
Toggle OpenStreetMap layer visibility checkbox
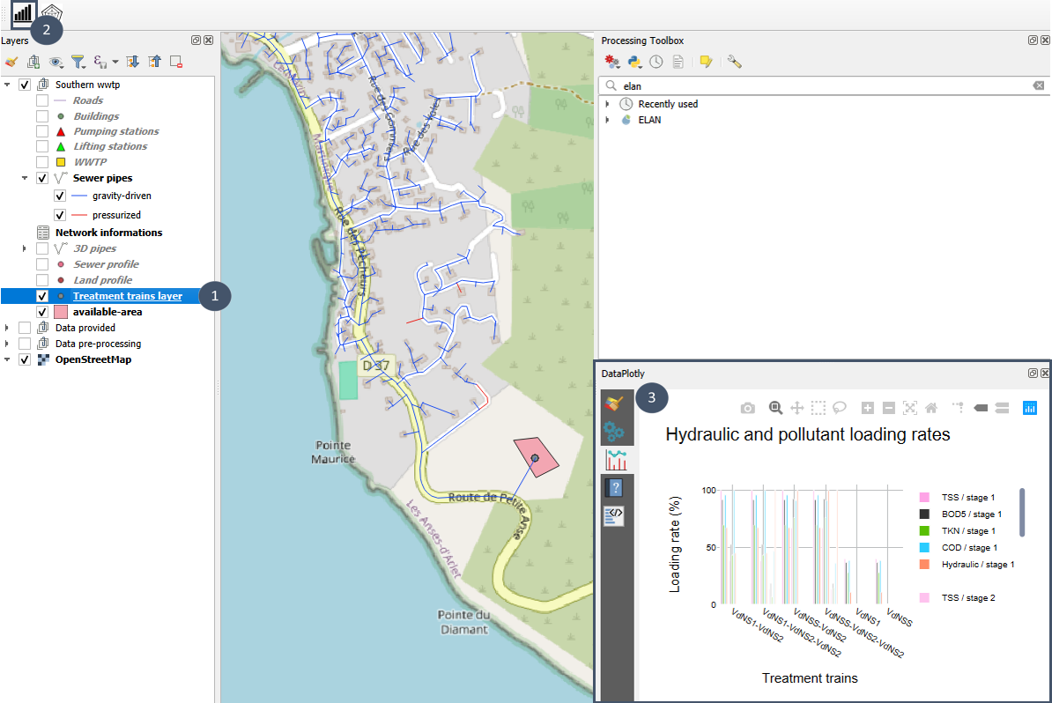(x=25, y=359)
